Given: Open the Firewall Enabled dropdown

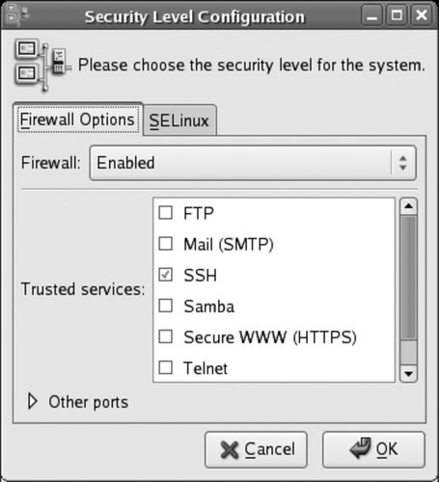Looking at the screenshot, I should click(253, 163).
